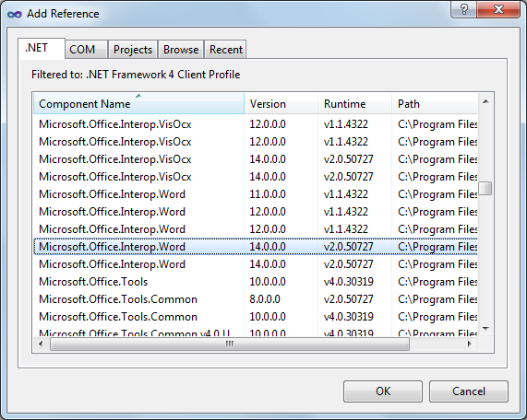
Task: Sort by Path column header
Action: (435, 104)
